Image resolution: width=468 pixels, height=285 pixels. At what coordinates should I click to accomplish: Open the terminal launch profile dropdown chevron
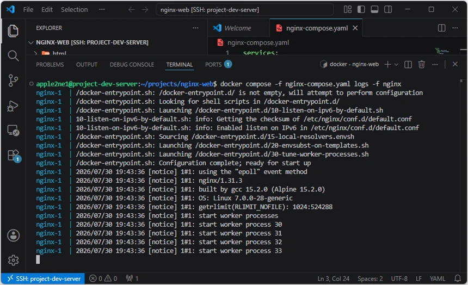[396, 65]
